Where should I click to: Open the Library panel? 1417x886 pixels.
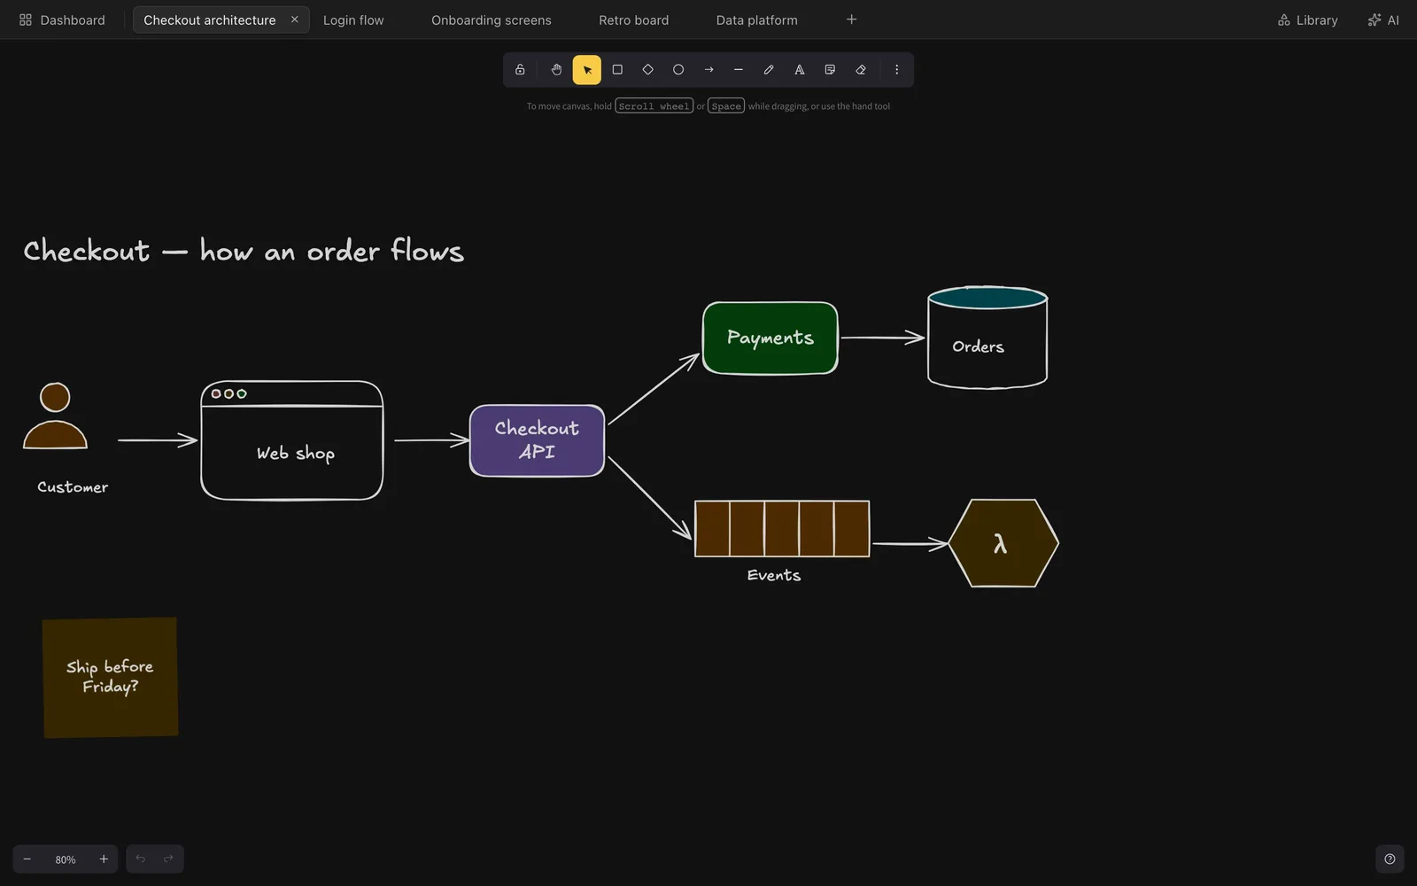[x=1308, y=19]
